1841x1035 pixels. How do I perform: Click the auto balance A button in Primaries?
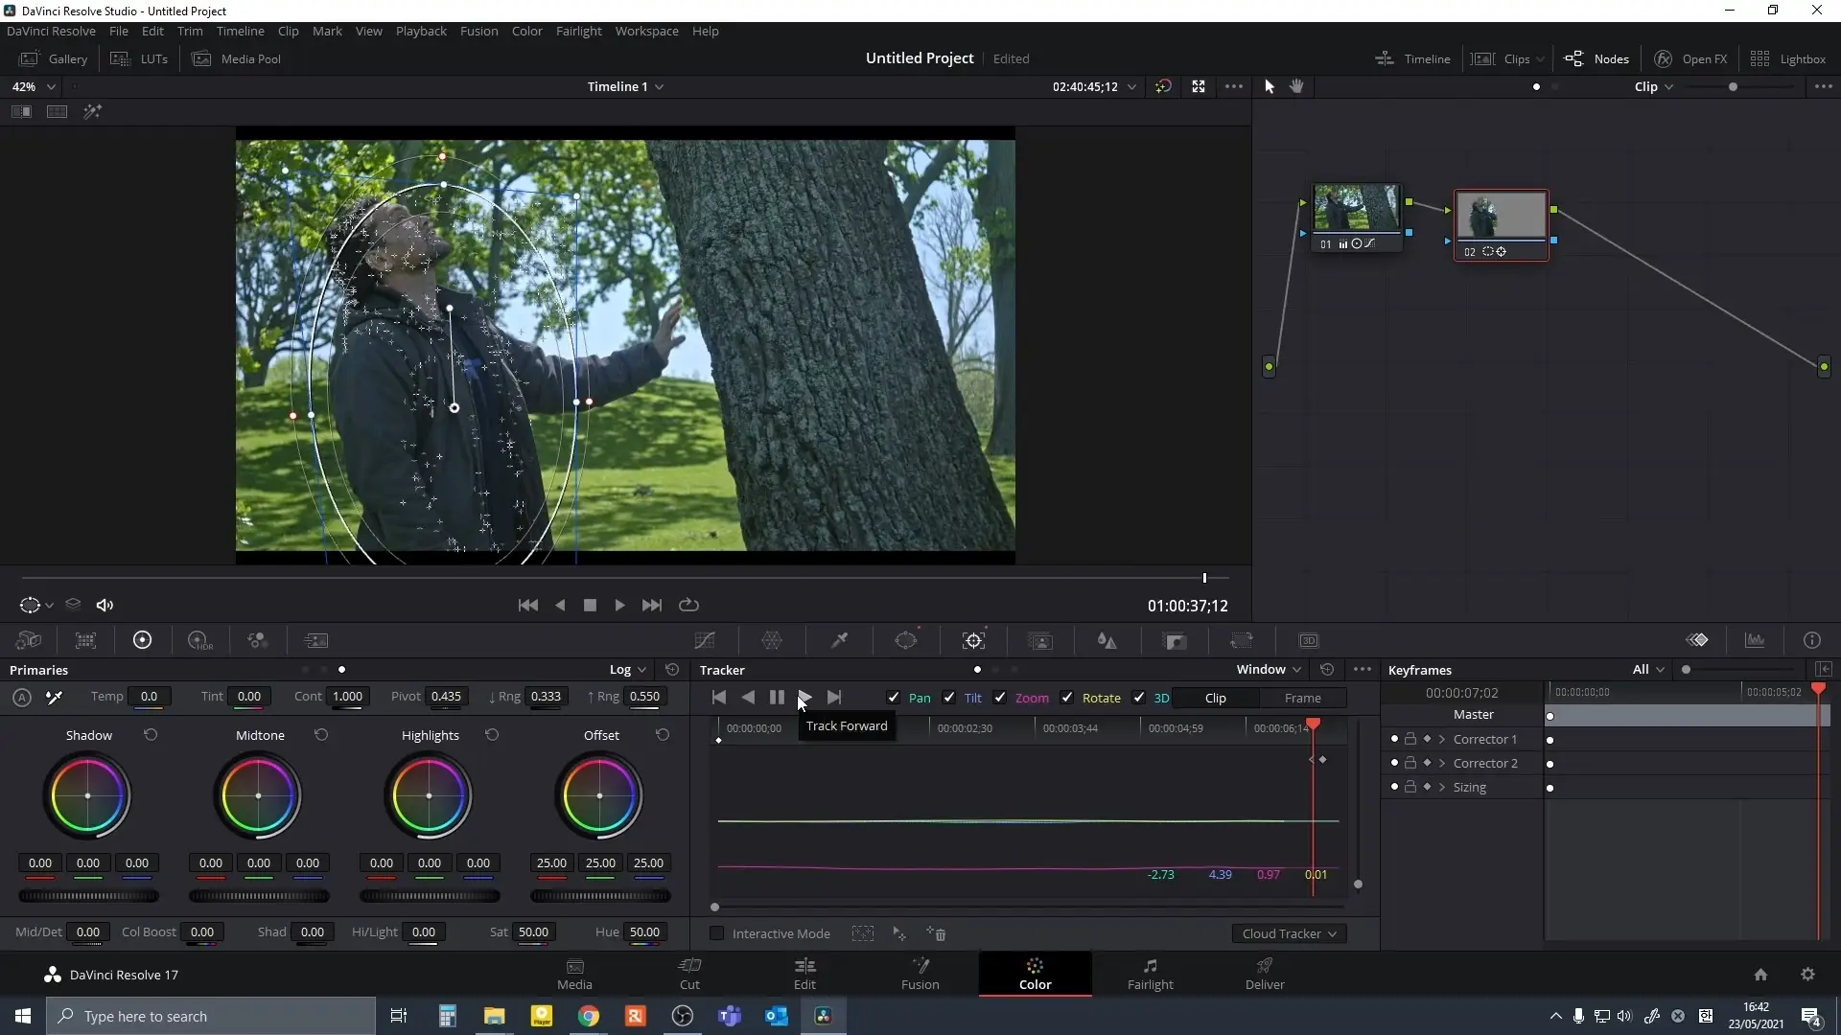[x=22, y=698]
